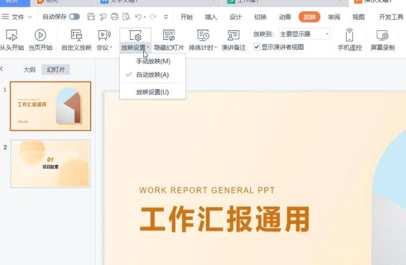The image size is (406, 265).
Task: Select slide 2 thumbnail 项目背景
Action: pos(50,164)
